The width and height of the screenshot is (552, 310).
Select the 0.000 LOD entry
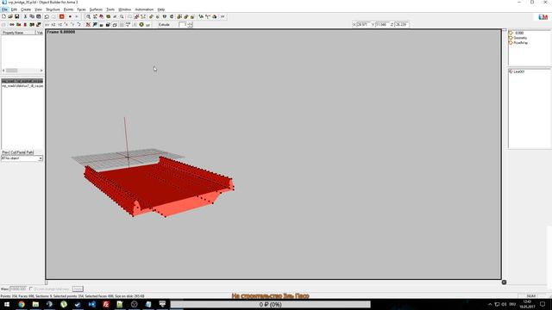pyautogui.click(x=519, y=33)
